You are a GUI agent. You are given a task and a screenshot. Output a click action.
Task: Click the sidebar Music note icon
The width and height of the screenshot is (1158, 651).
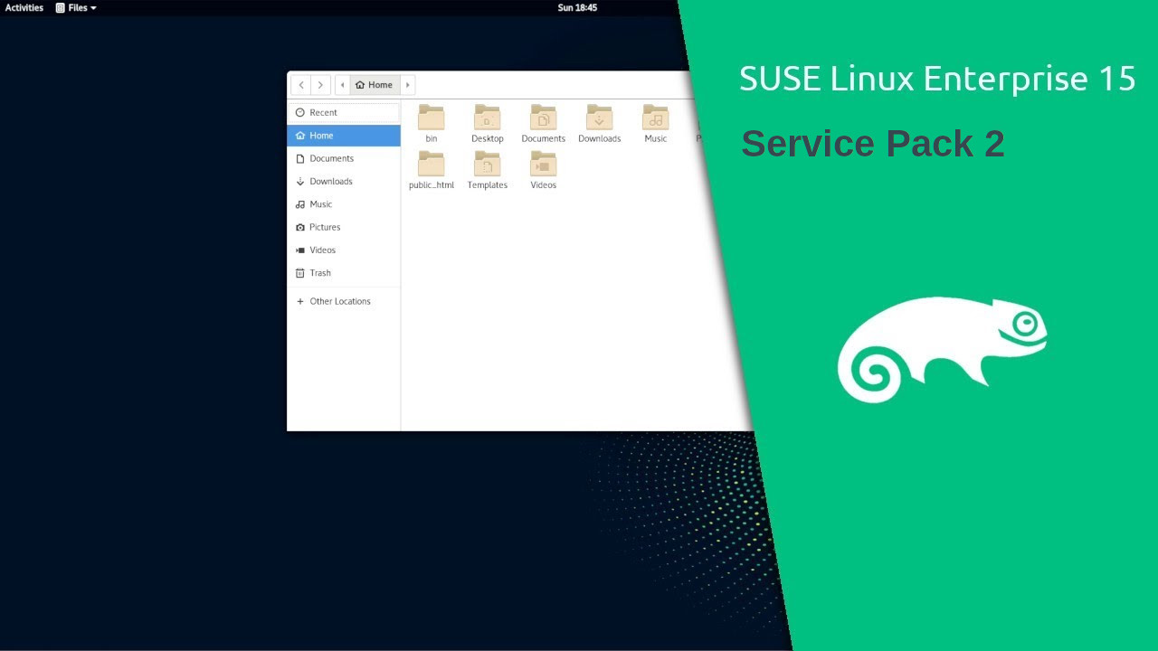300,204
